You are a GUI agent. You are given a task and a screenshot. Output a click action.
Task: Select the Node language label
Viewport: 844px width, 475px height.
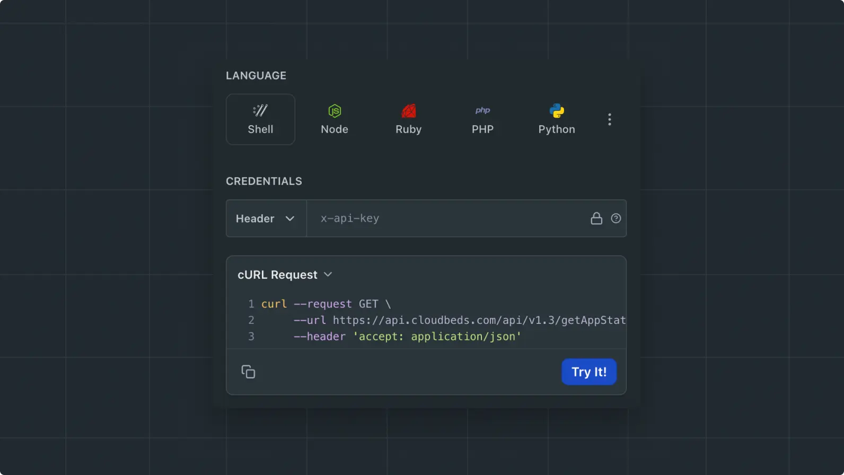click(x=335, y=129)
